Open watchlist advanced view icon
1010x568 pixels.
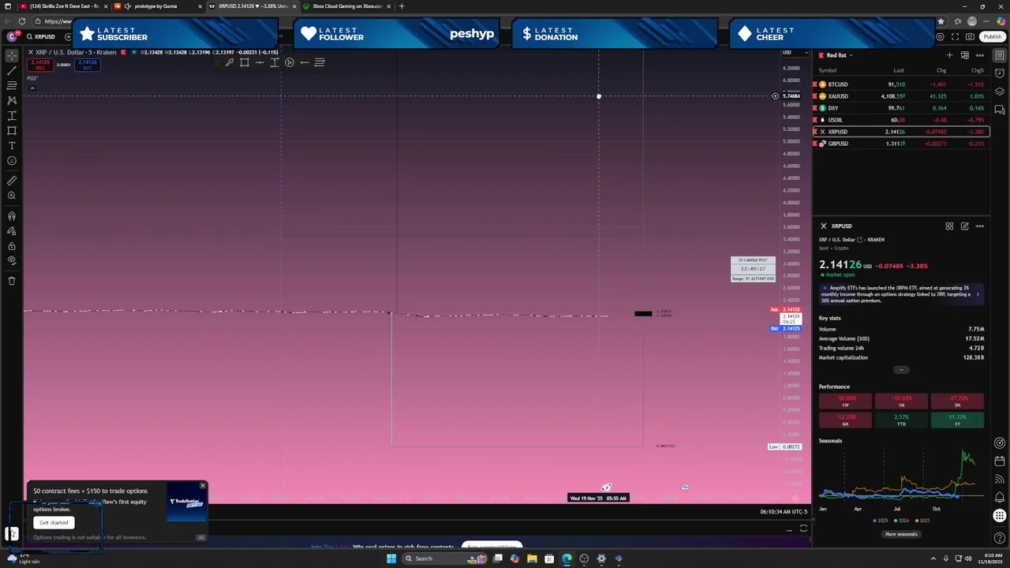click(x=964, y=55)
